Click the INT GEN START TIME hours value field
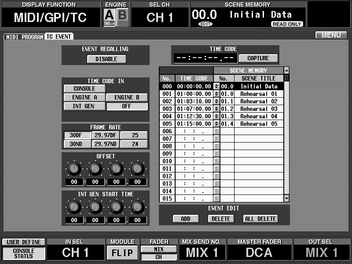352x264 pixels. tap(74, 220)
